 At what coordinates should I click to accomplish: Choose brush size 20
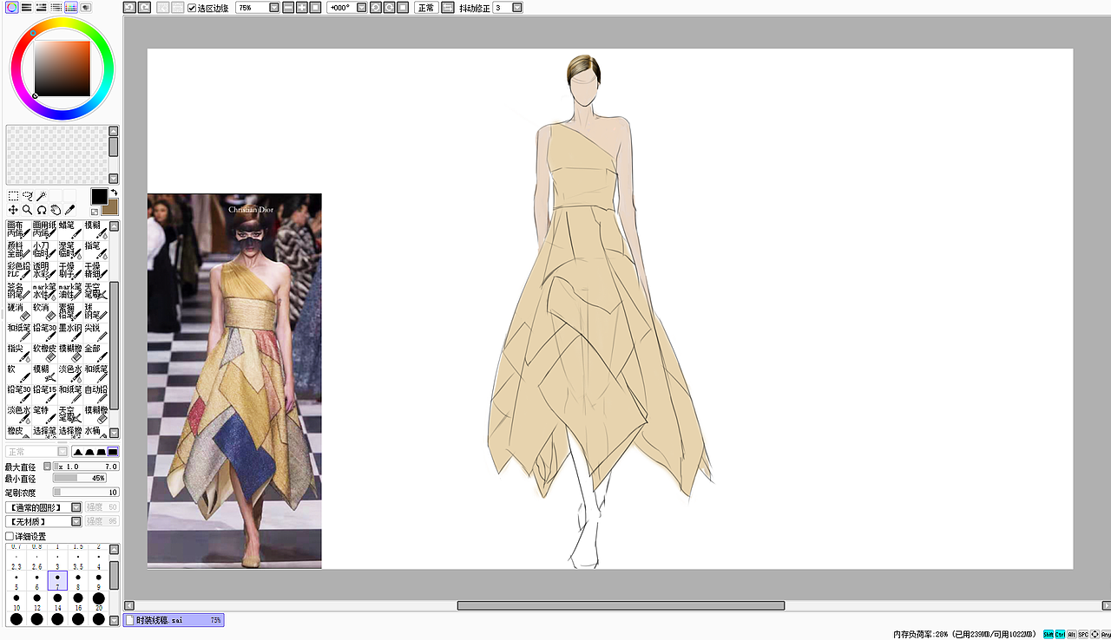tap(99, 603)
